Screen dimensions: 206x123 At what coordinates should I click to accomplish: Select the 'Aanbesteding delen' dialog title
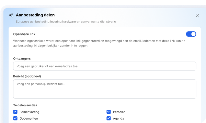[35, 15]
